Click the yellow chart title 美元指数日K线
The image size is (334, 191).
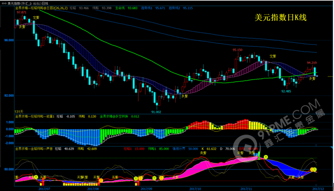(x=281, y=18)
